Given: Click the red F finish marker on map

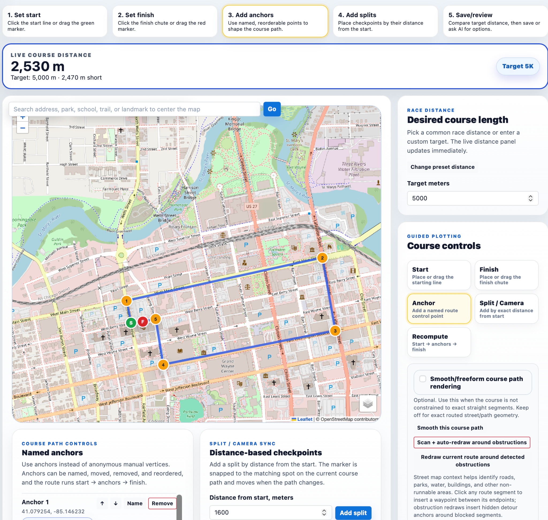Looking at the screenshot, I should [x=143, y=322].
